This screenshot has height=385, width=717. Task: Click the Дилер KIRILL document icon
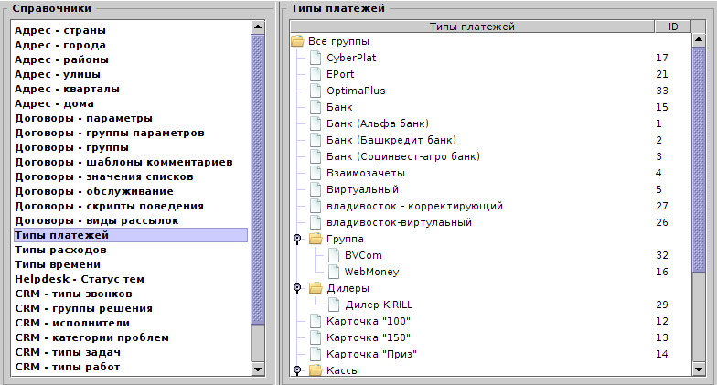click(335, 305)
